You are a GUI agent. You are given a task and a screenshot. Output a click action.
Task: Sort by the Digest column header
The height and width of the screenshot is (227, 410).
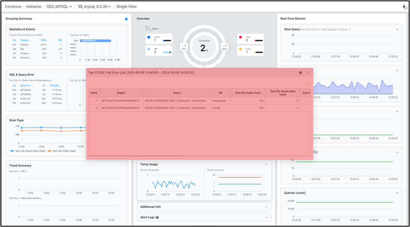click(121, 93)
